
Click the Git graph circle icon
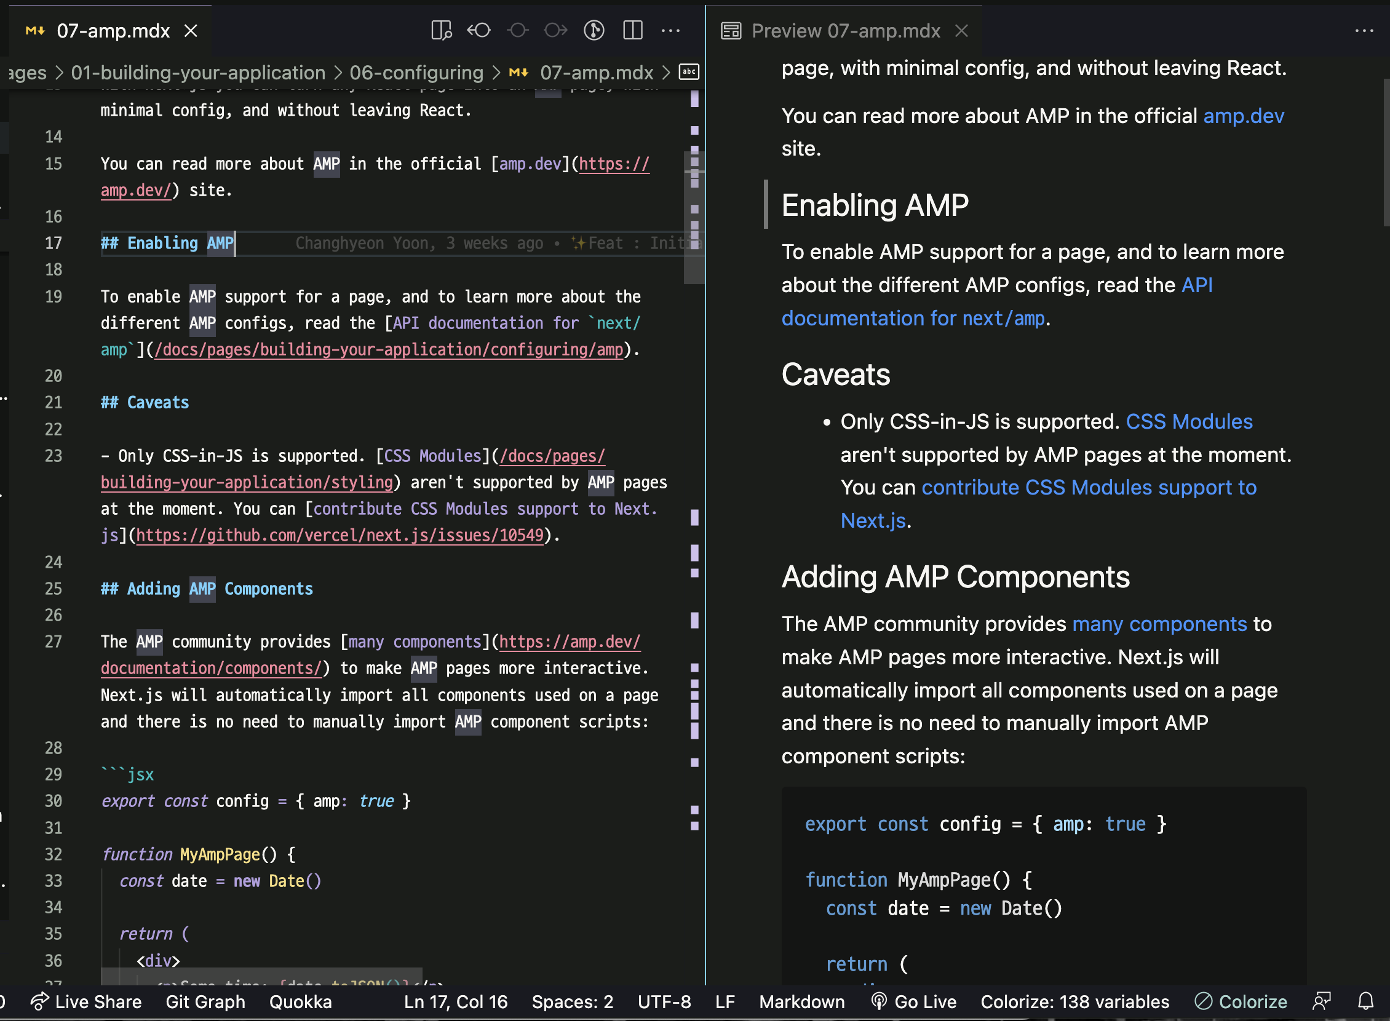(594, 30)
